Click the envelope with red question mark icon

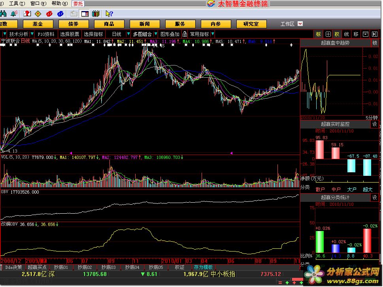point(27,14)
